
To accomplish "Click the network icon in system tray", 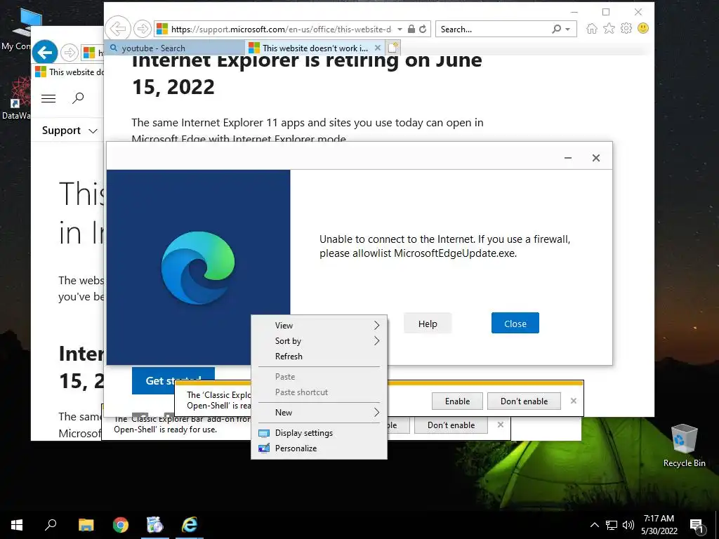I will (612, 525).
